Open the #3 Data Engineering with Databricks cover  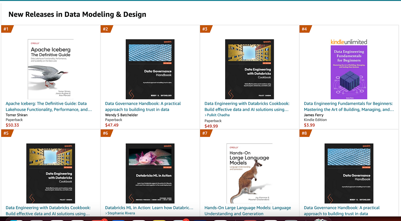[x=249, y=69]
